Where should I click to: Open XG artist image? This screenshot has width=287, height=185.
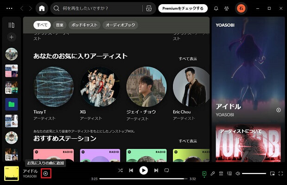tap(100, 87)
